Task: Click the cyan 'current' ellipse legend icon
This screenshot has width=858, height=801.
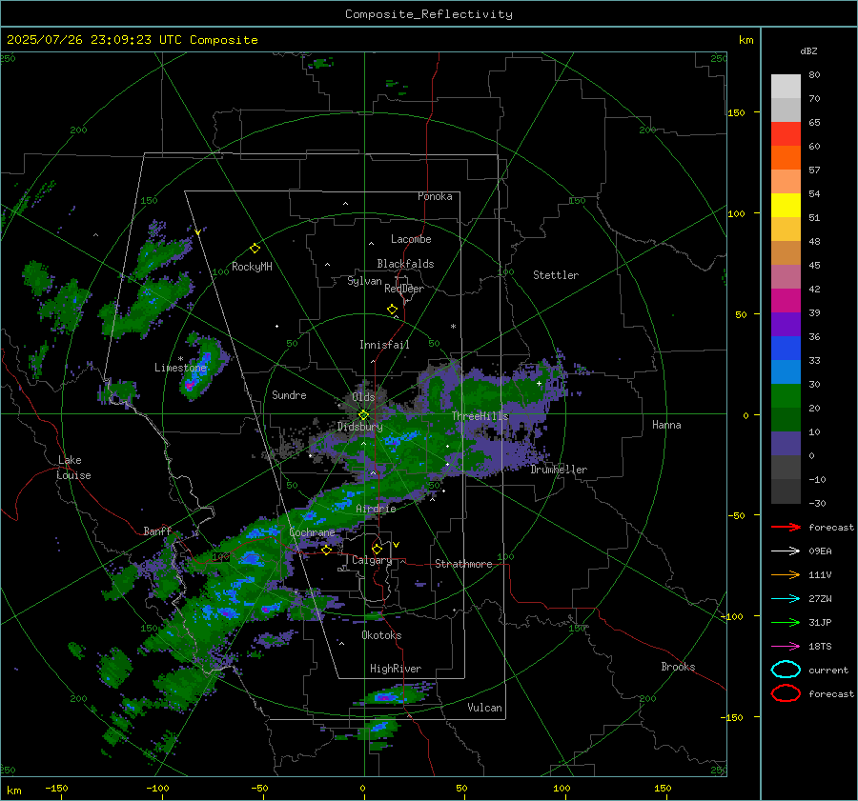Action: coord(786,670)
